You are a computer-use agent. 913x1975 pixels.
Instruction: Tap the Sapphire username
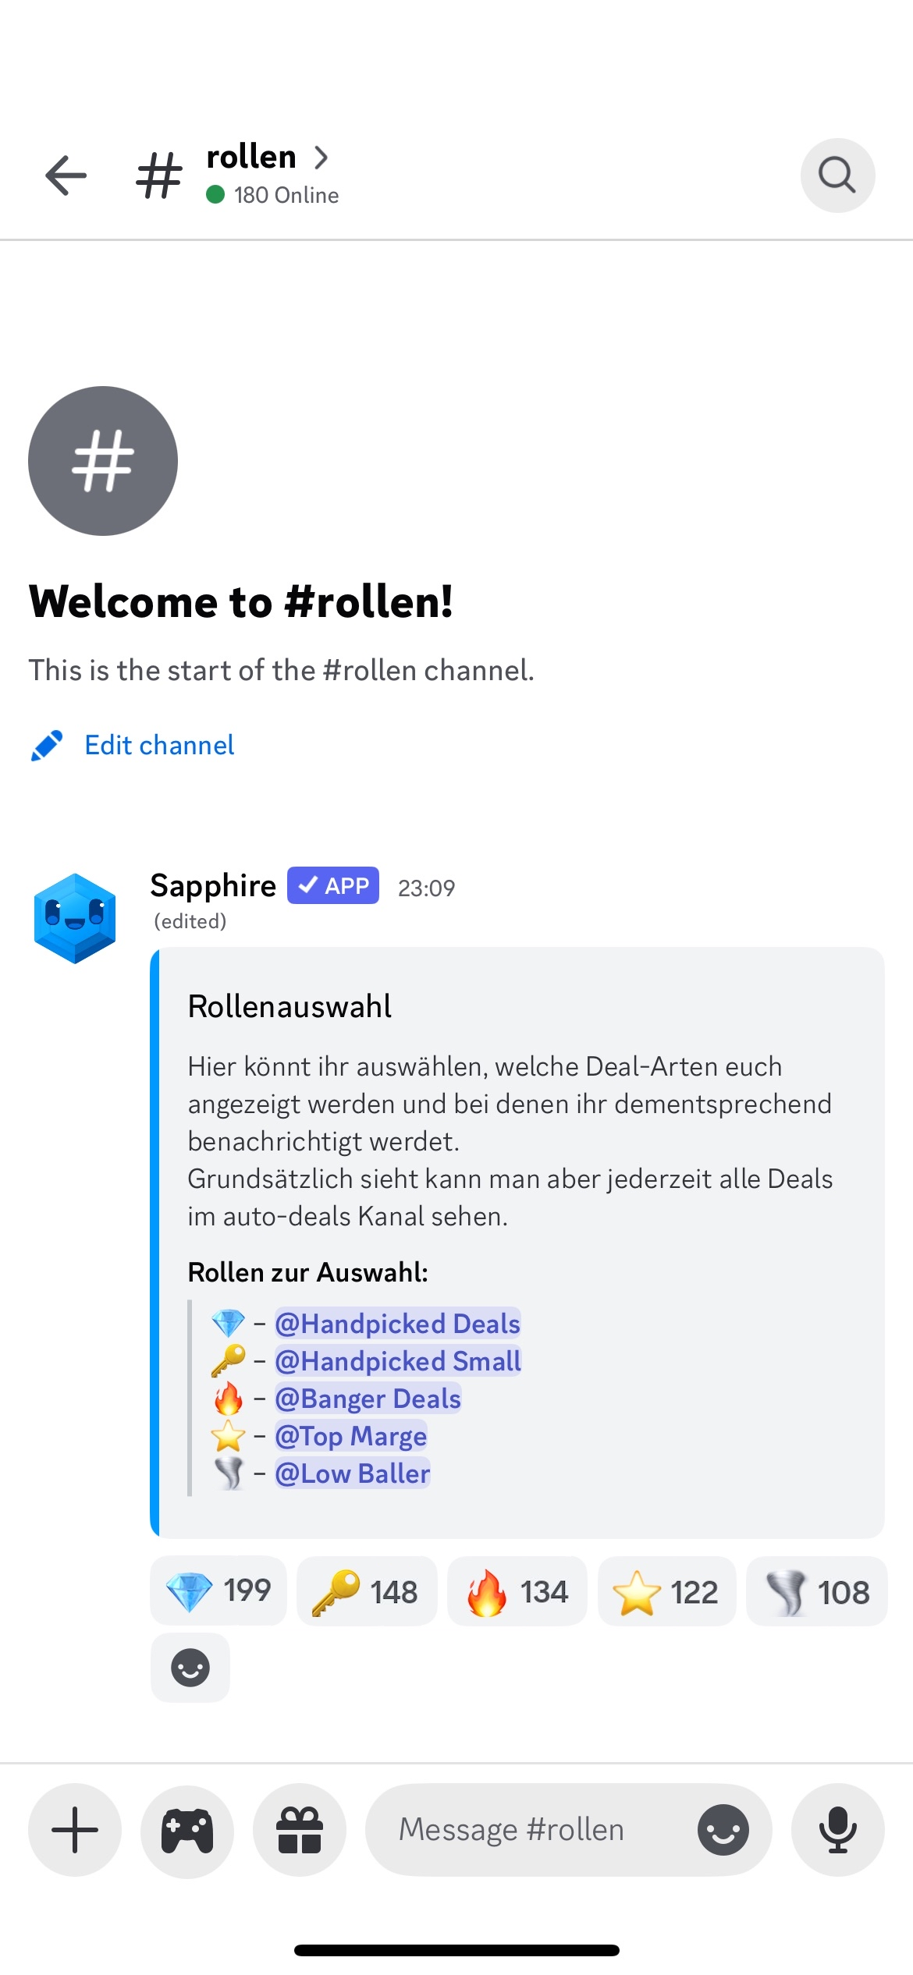tap(213, 885)
